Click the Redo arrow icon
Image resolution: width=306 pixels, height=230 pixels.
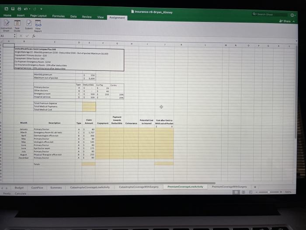tap(35, 9)
